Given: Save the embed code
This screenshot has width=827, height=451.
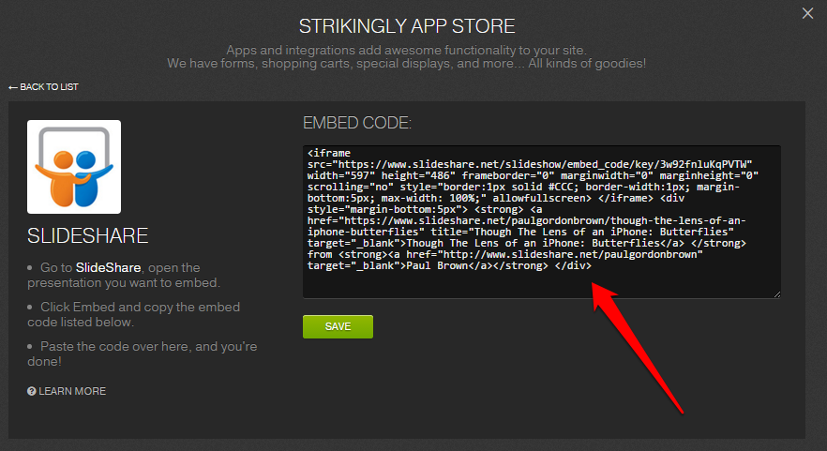Looking at the screenshot, I should pos(338,326).
